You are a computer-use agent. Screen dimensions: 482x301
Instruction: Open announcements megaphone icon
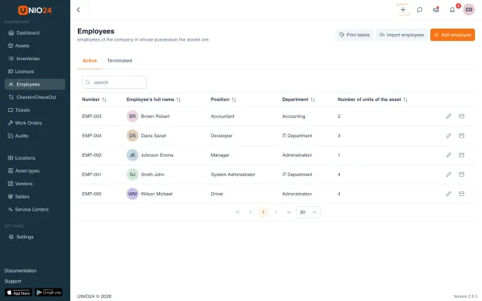tap(436, 10)
